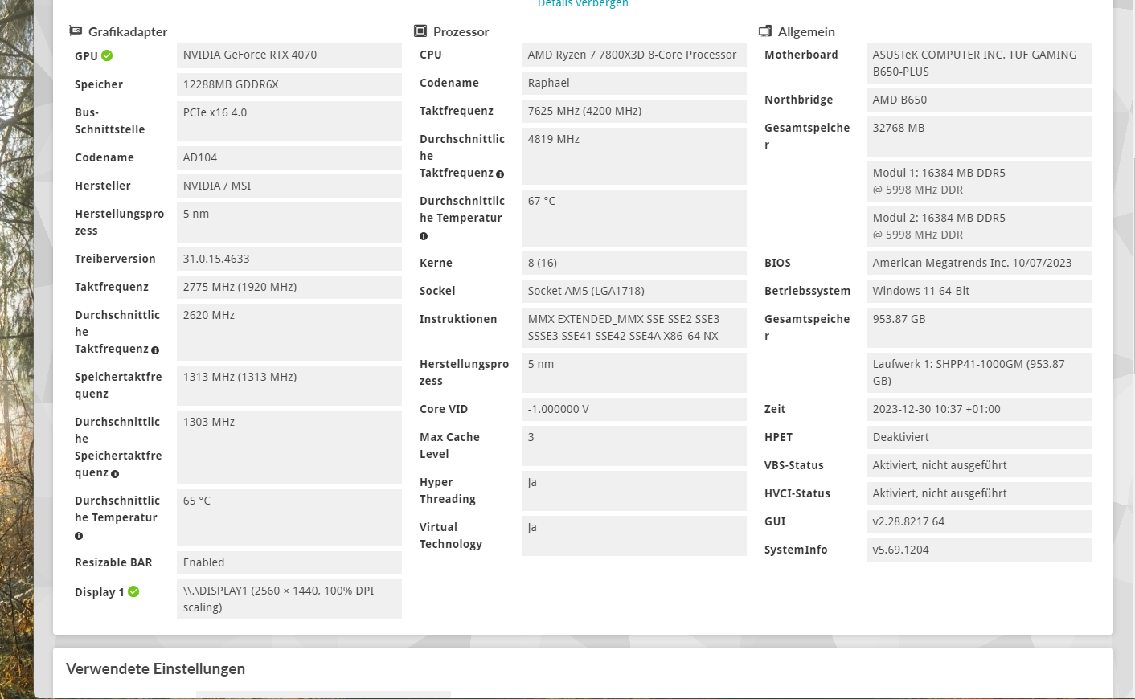Click the Raphael codename value

point(634,83)
